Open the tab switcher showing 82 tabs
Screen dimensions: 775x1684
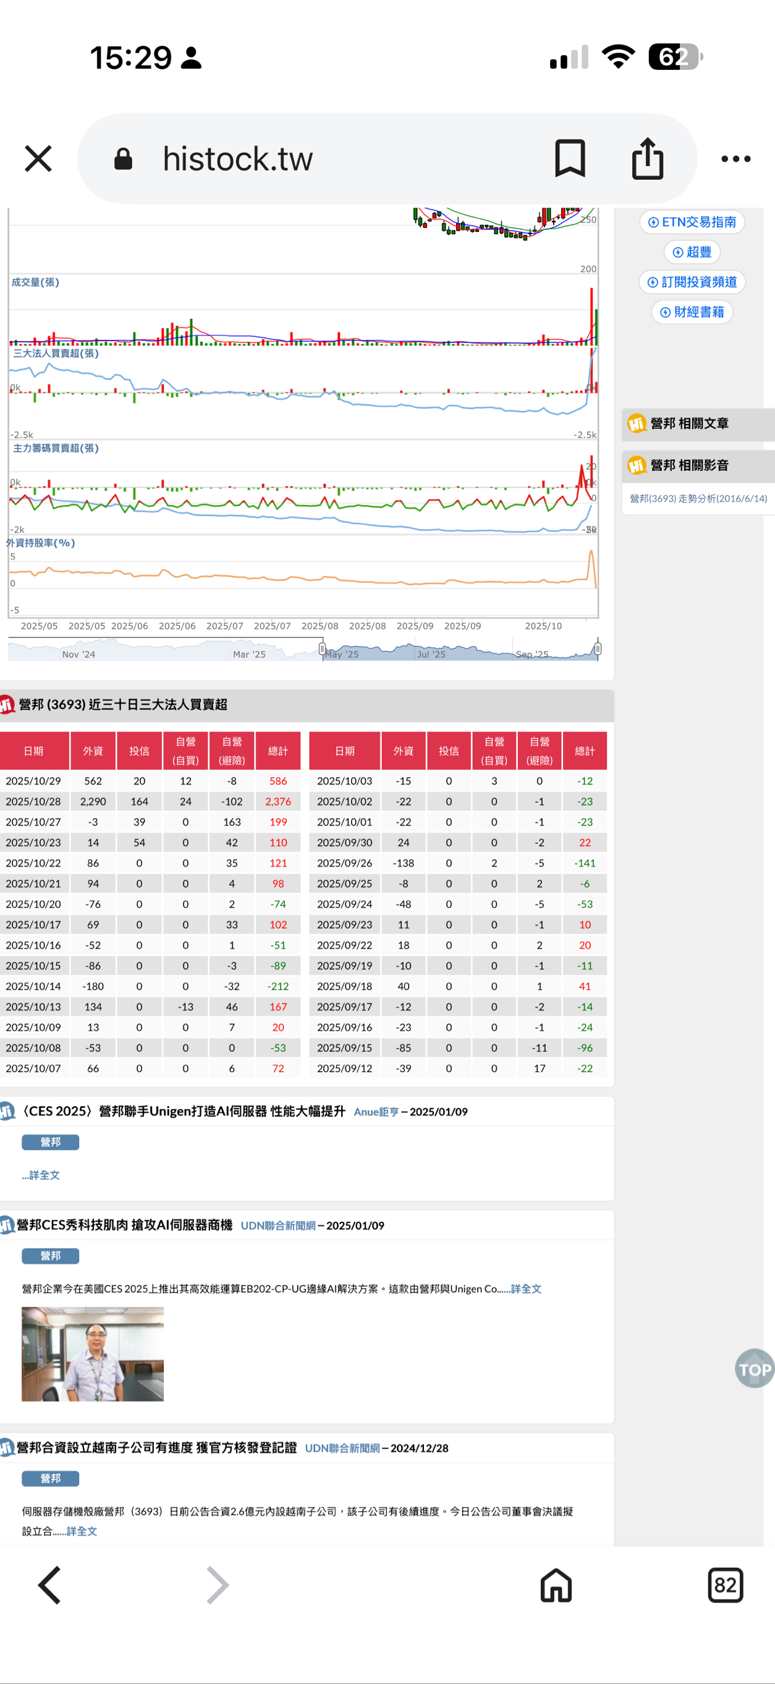coord(726,1585)
